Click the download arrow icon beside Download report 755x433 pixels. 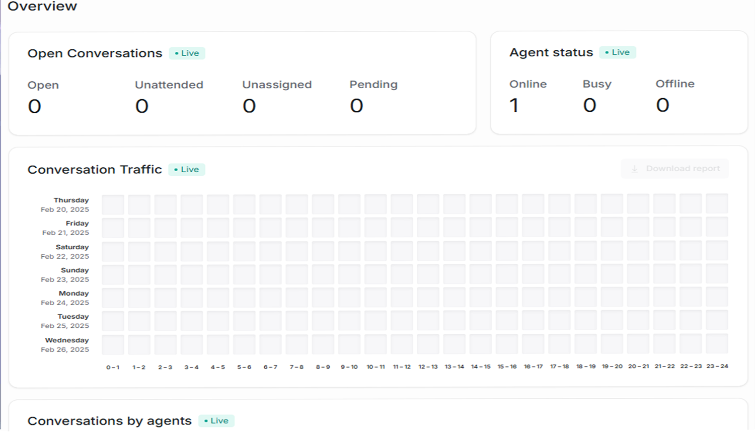(x=635, y=169)
